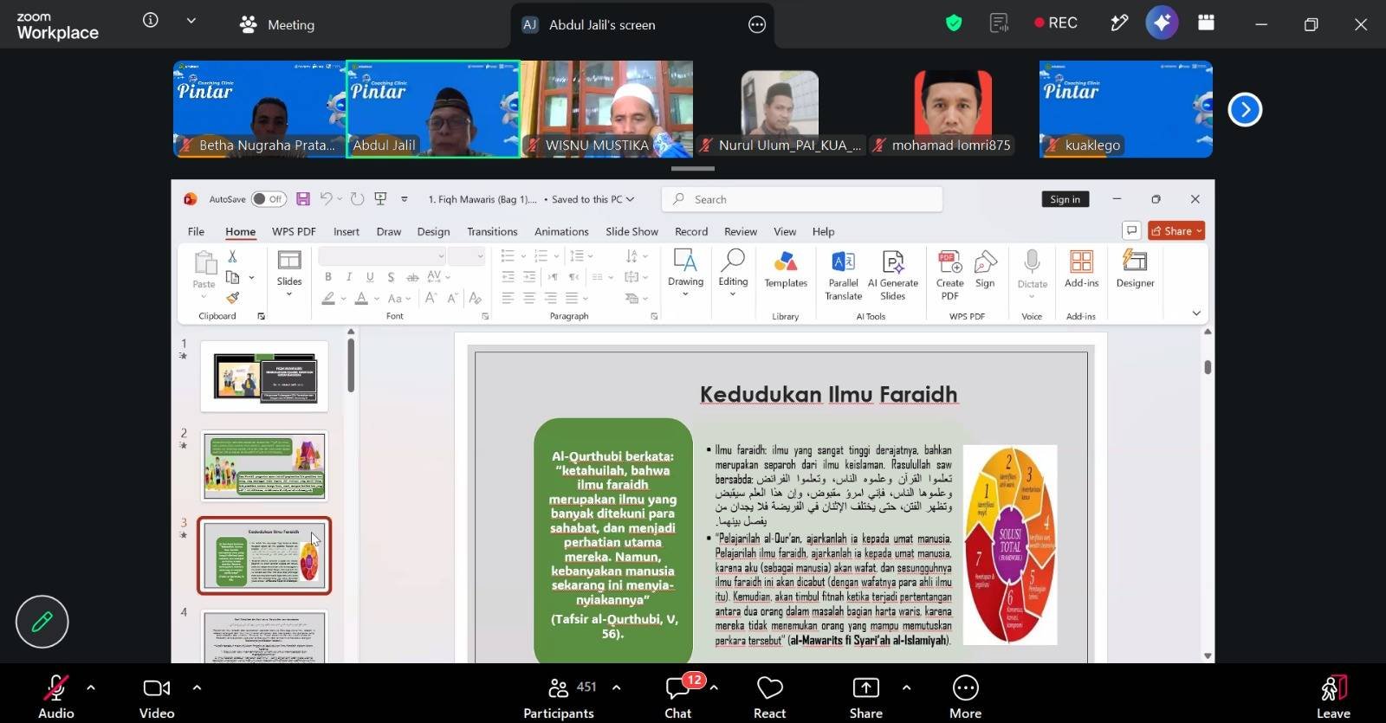This screenshot has height=723, width=1386.
Task: Click Sign in button
Action: (1065, 199)
